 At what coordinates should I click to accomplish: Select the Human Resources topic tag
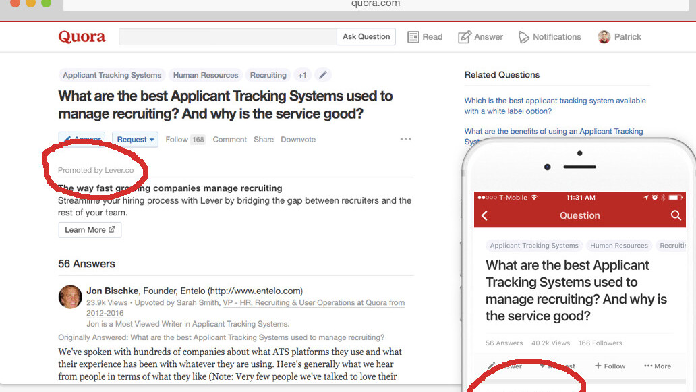(205, 75)
